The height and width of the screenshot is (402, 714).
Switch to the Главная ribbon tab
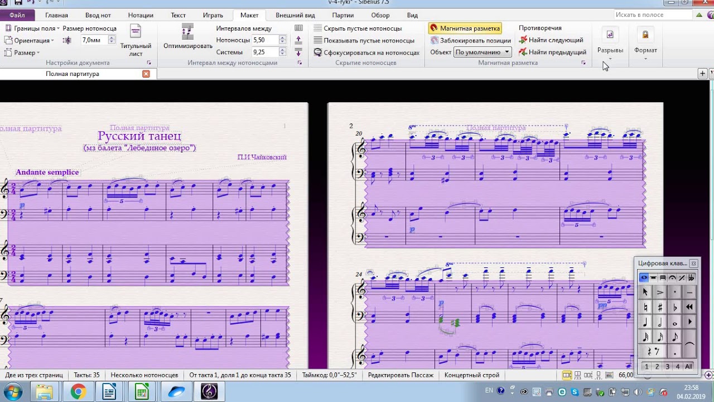tap(56, 15)
